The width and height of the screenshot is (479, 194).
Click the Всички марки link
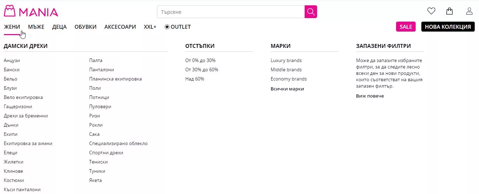pyautogui.click(x=287, y=89)
